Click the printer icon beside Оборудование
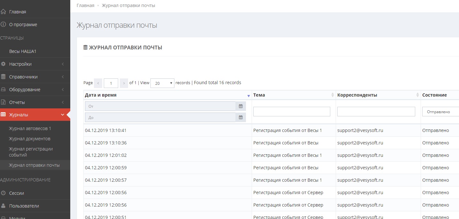The height and width of the screenshot is (219, 459). [x=3, y=90]
